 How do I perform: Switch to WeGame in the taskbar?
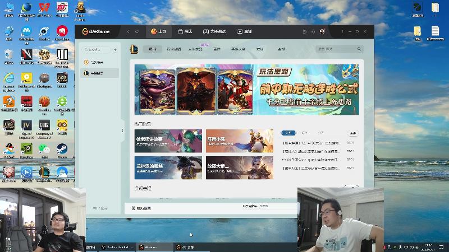(155, 247)
